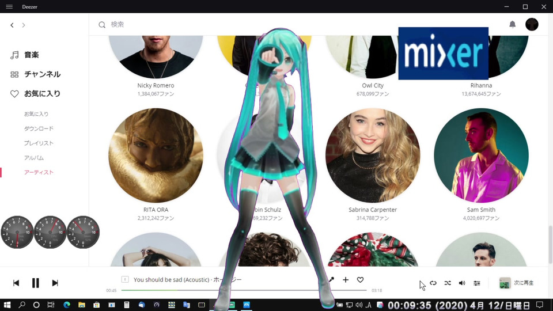Open the Sabrina Carpenter name link

pyautogui.click(x=373, y=210)
